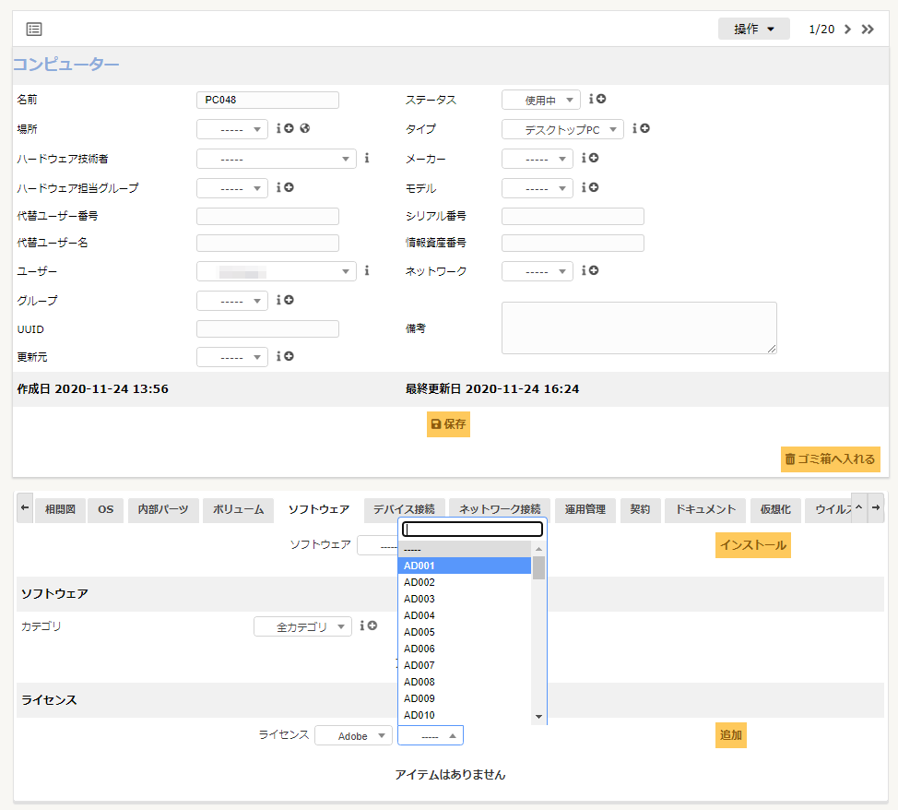Click the plus icon next to メーカー
This screenshot has width=898, height=810.
pyautogui.click(x=594, y=159)
